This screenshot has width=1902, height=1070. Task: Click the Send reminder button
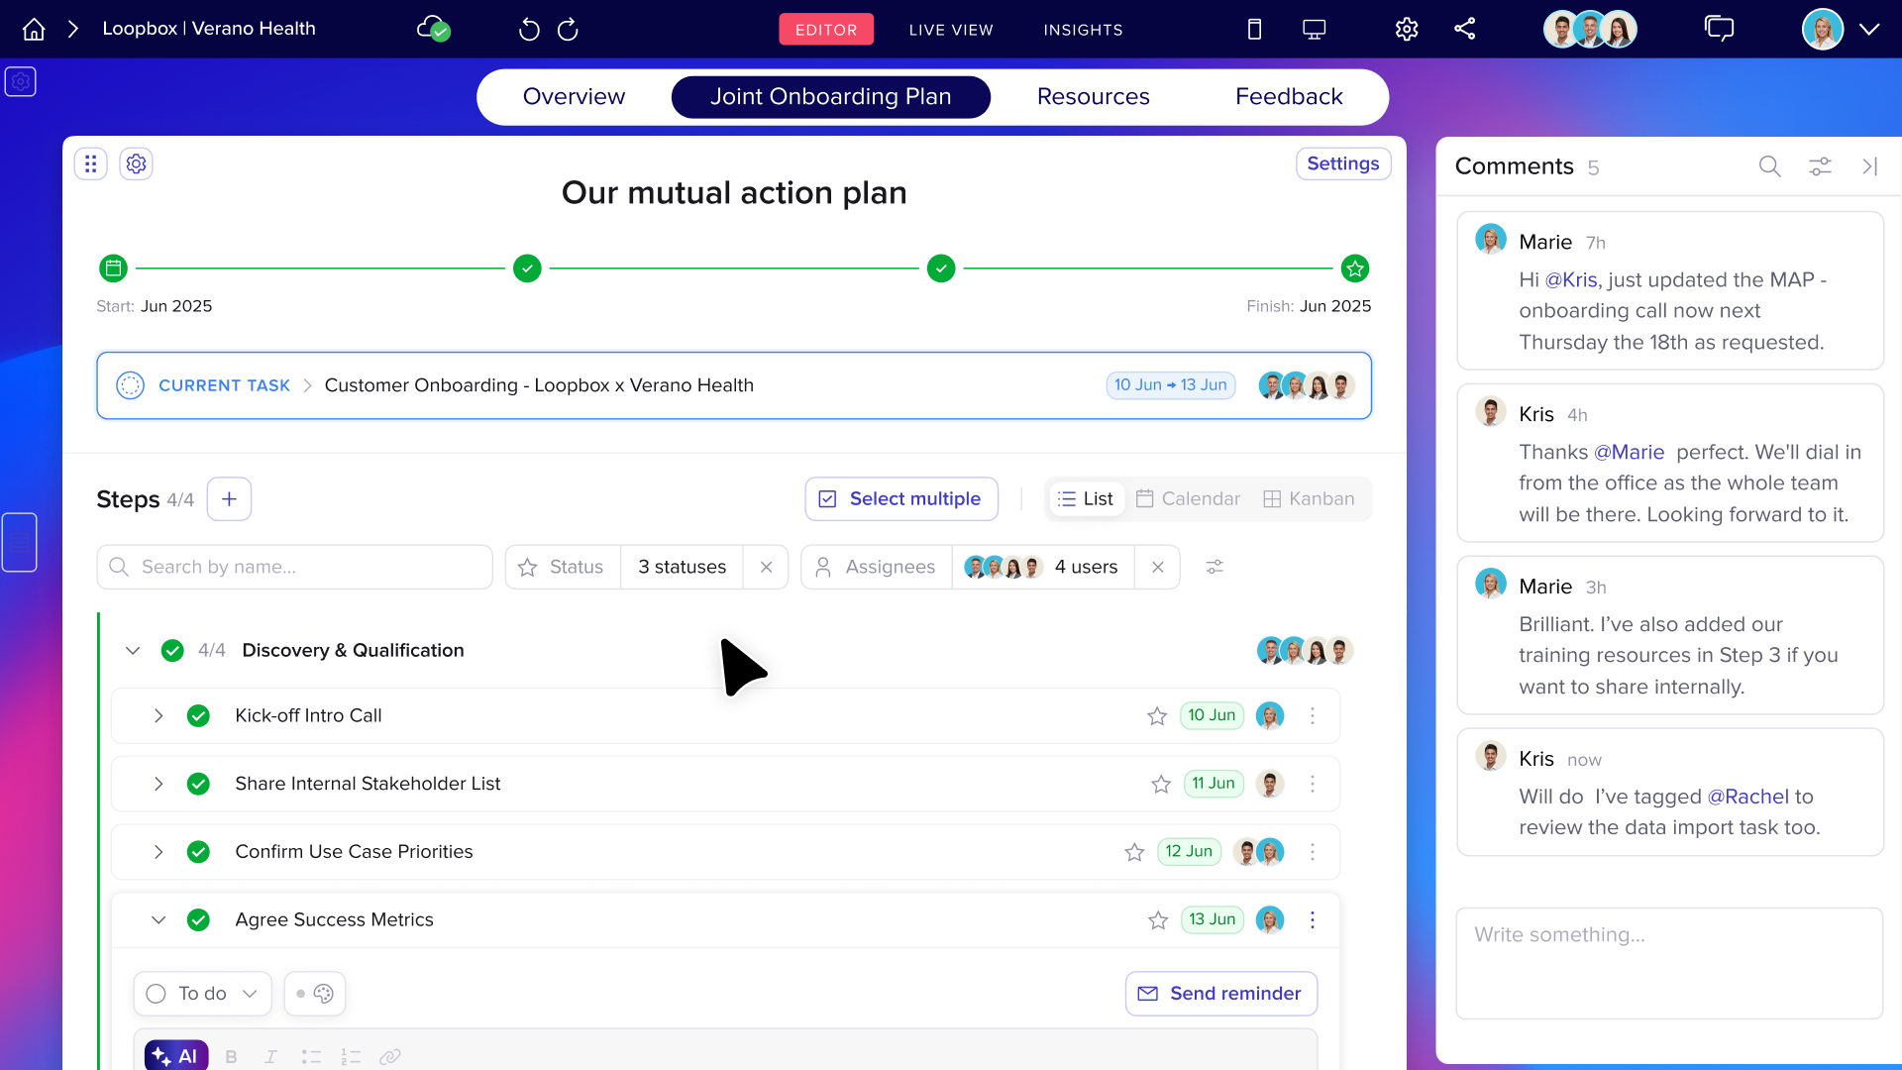point(1220,994)
